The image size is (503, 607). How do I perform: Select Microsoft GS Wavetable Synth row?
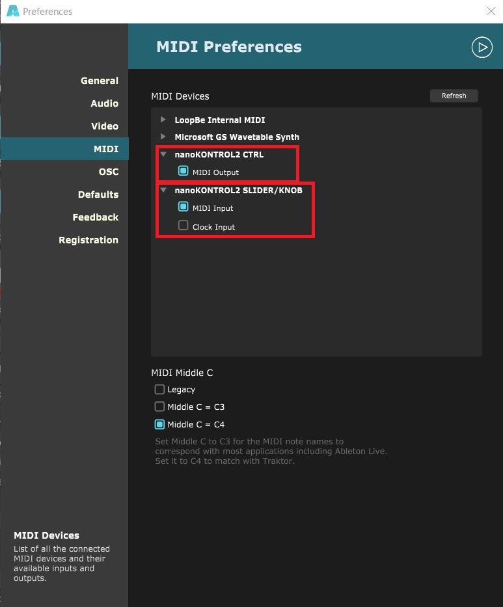[237, 137]
